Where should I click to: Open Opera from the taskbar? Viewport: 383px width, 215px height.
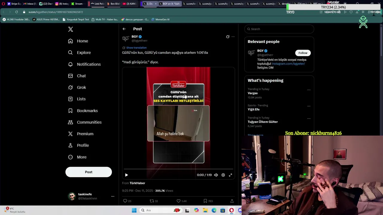[x=232, y=210]
